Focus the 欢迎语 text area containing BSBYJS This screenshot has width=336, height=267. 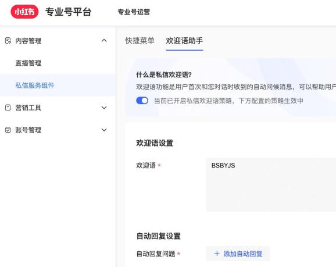[x=271, y=184]
